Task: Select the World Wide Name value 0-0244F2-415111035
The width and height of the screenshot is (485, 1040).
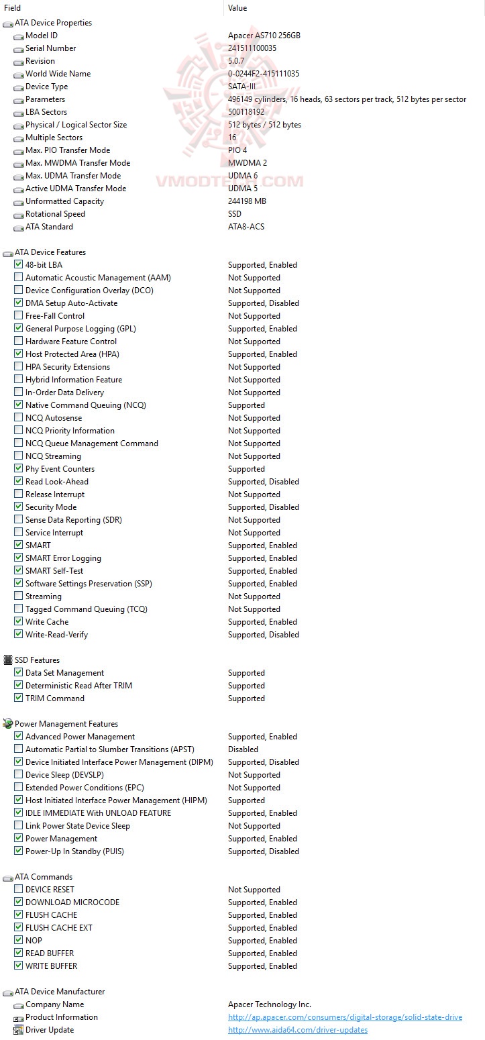Action: coord(264,74)
